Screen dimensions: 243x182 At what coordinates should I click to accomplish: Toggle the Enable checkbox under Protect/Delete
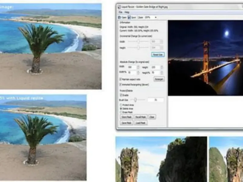point(121,95)
